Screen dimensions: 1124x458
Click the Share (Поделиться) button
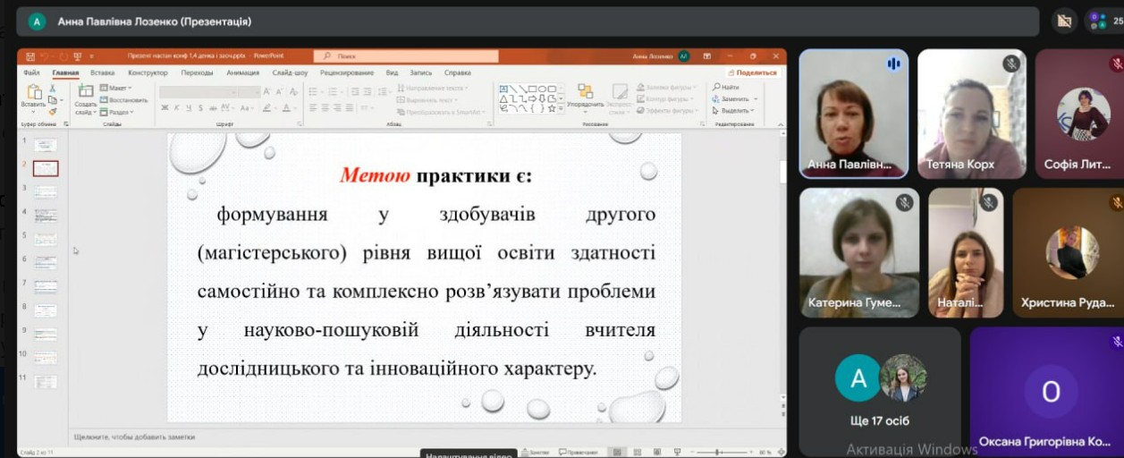(752, 72)
